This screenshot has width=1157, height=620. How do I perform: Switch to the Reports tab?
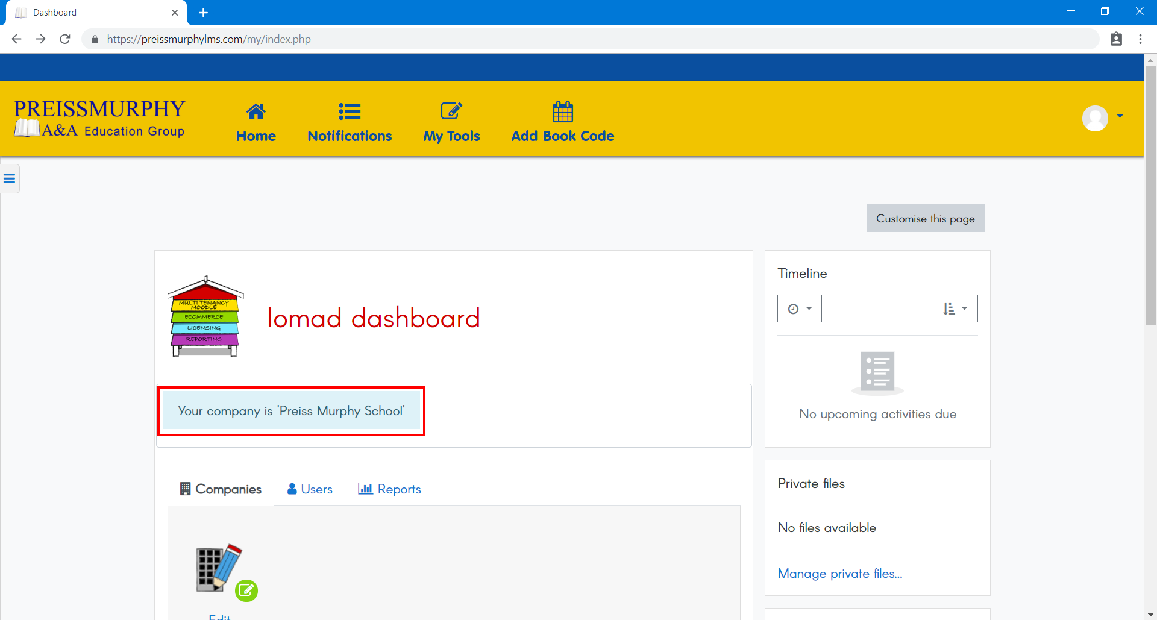coord(389,489)
